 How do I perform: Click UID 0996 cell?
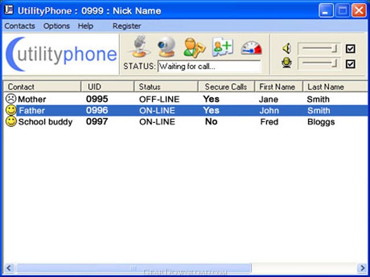click(x=97, y=110)
